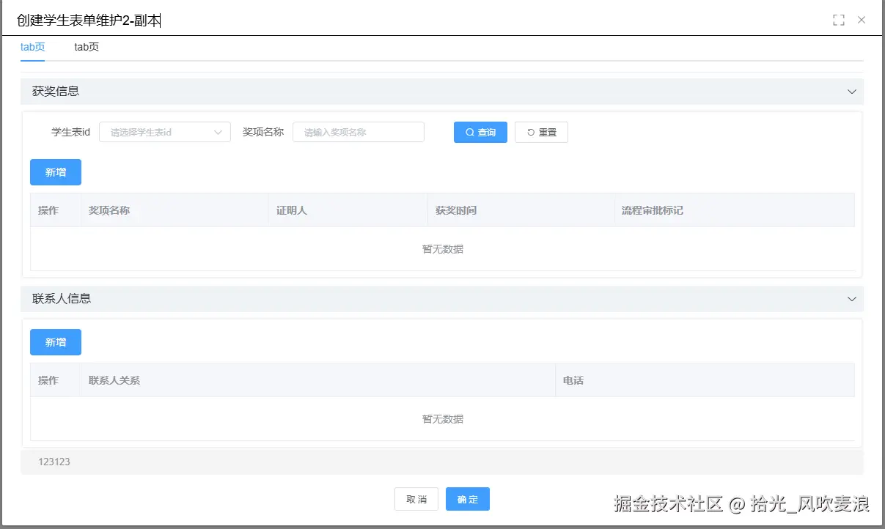This screenshot has height=529, width=885.
Task: Click the 重置 reset button
Action: [x=541, y=132]
